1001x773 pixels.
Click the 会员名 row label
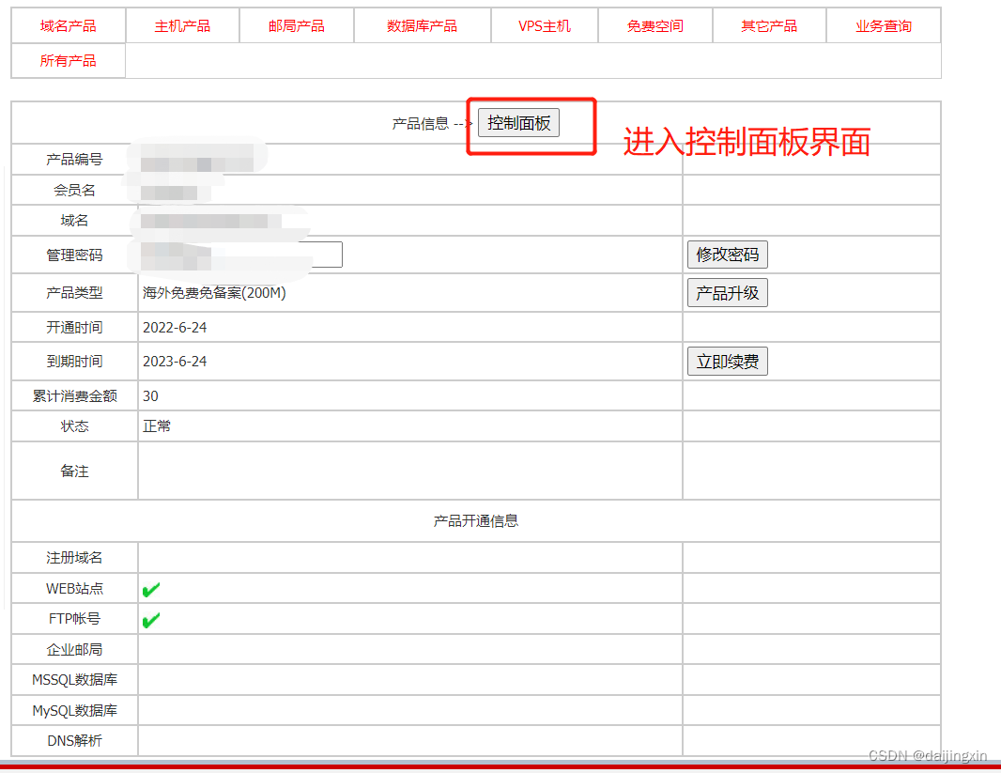tap(74, 190)
